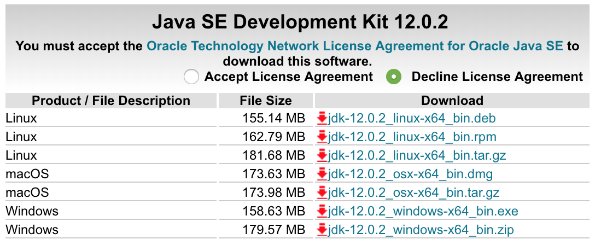Click the Windows cell in the 179.57 MB row
595x245 pixels.
click(111, 230)
